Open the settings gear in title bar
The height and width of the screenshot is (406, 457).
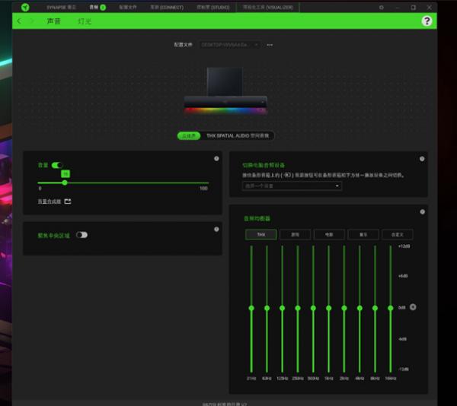click(382, 8)
